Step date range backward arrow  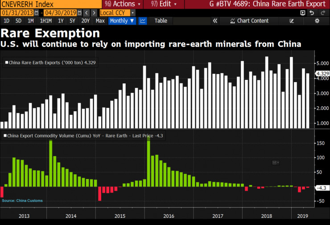point(87,12)
